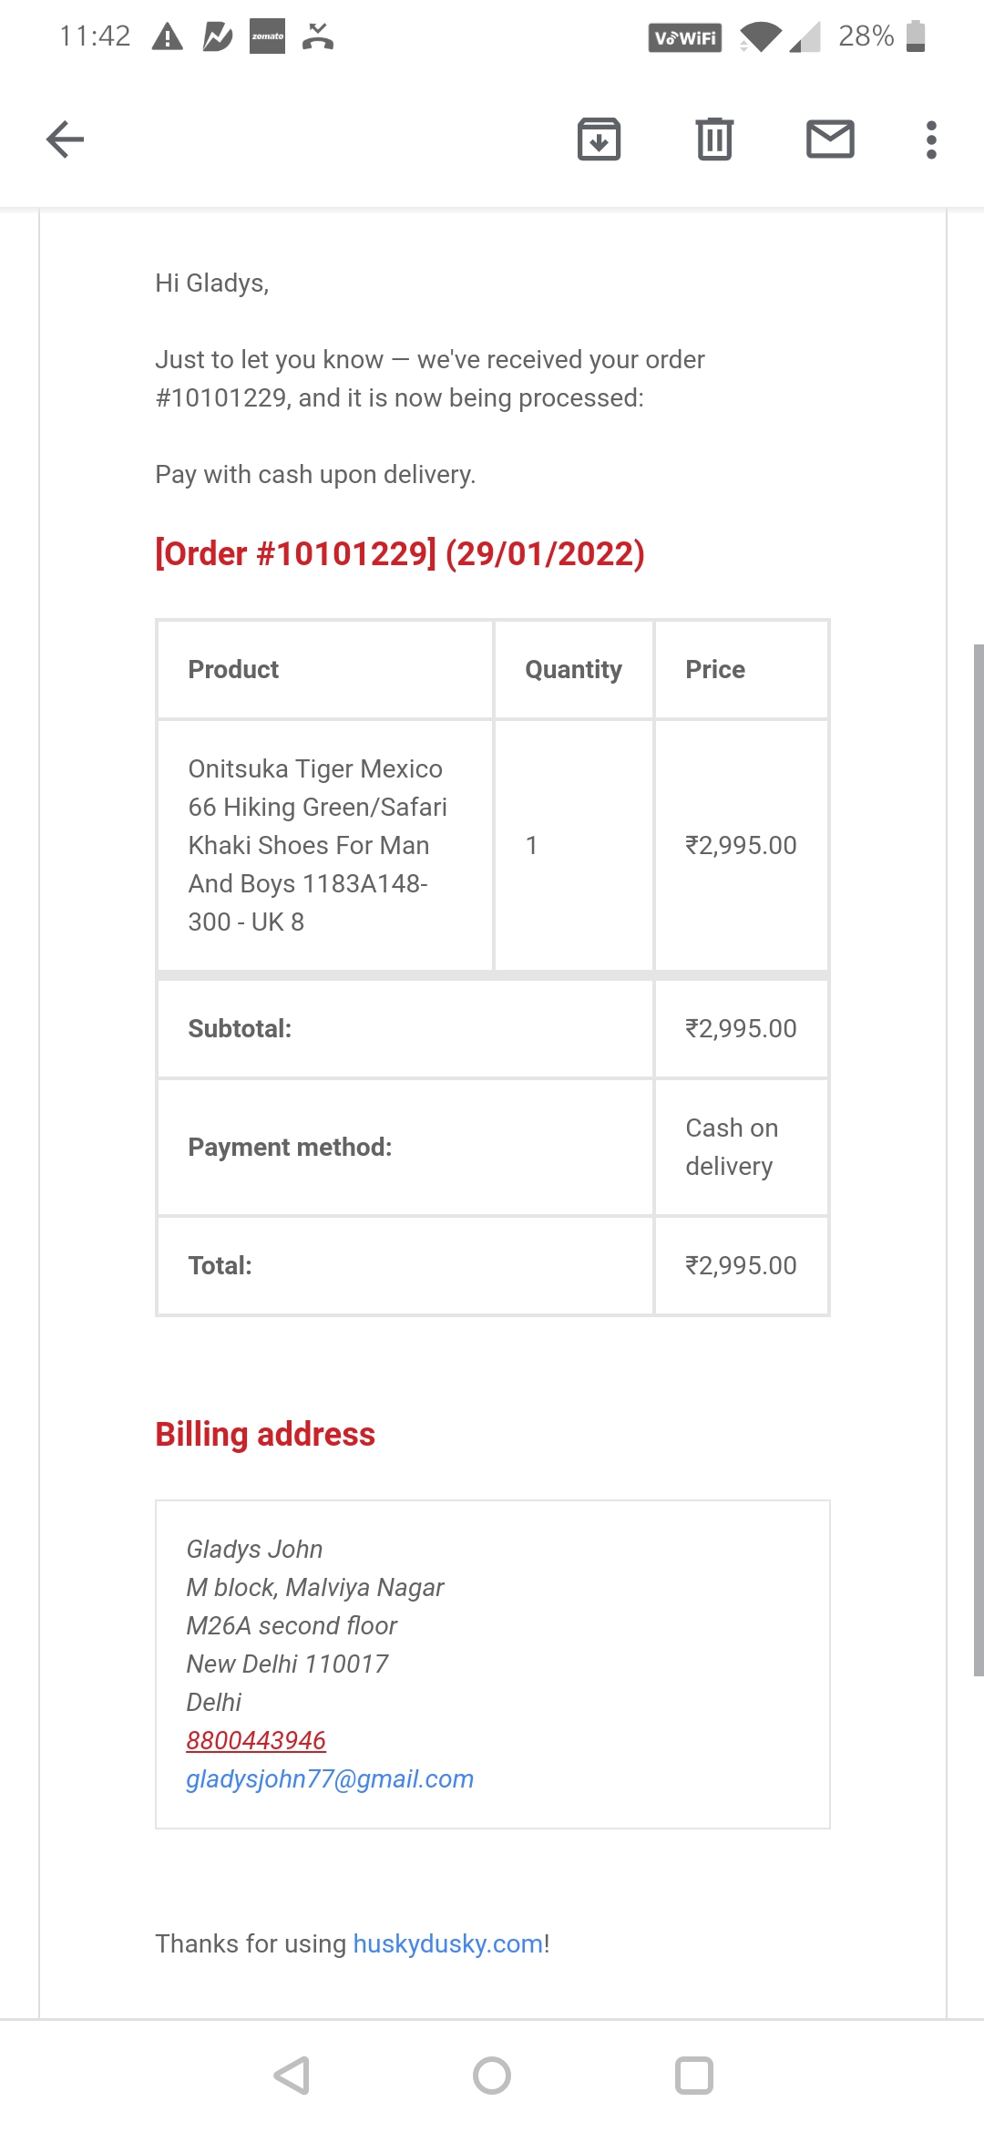Screen dimensions: 984x2133
Task: Tap the Total price ₹2,995.00 cell
Action: pos(741,1265)
